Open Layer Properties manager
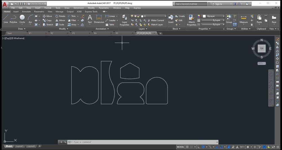The image size is (282, 150). coord(124,21)
